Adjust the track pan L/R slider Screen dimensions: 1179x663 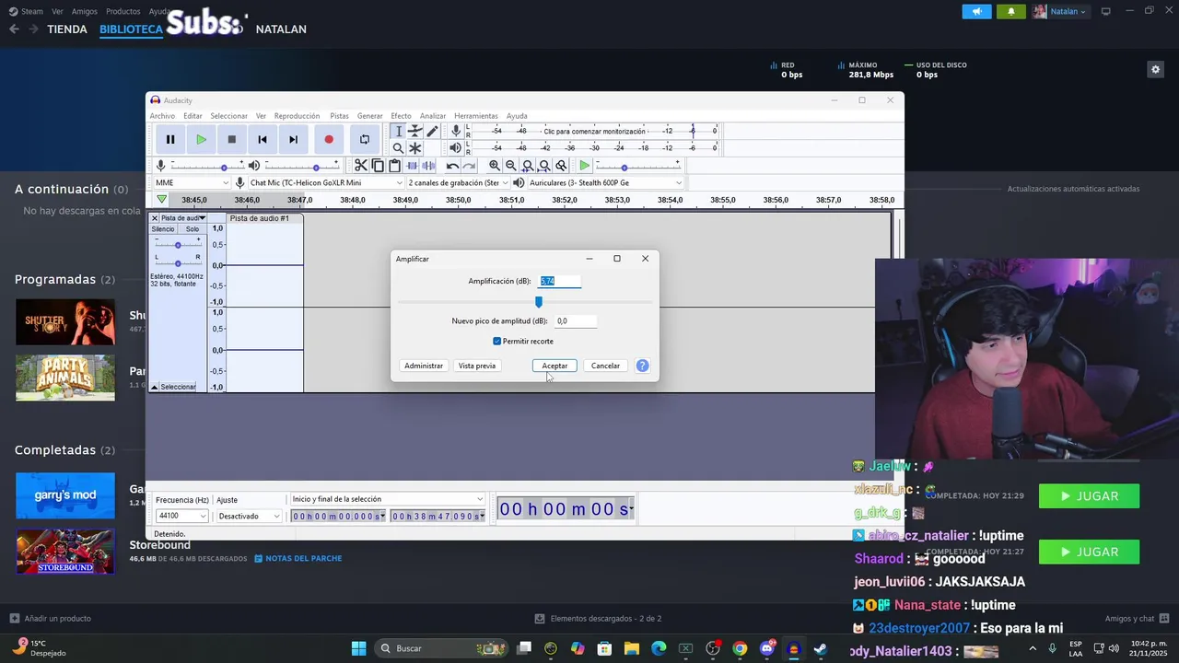coord(178,262)
